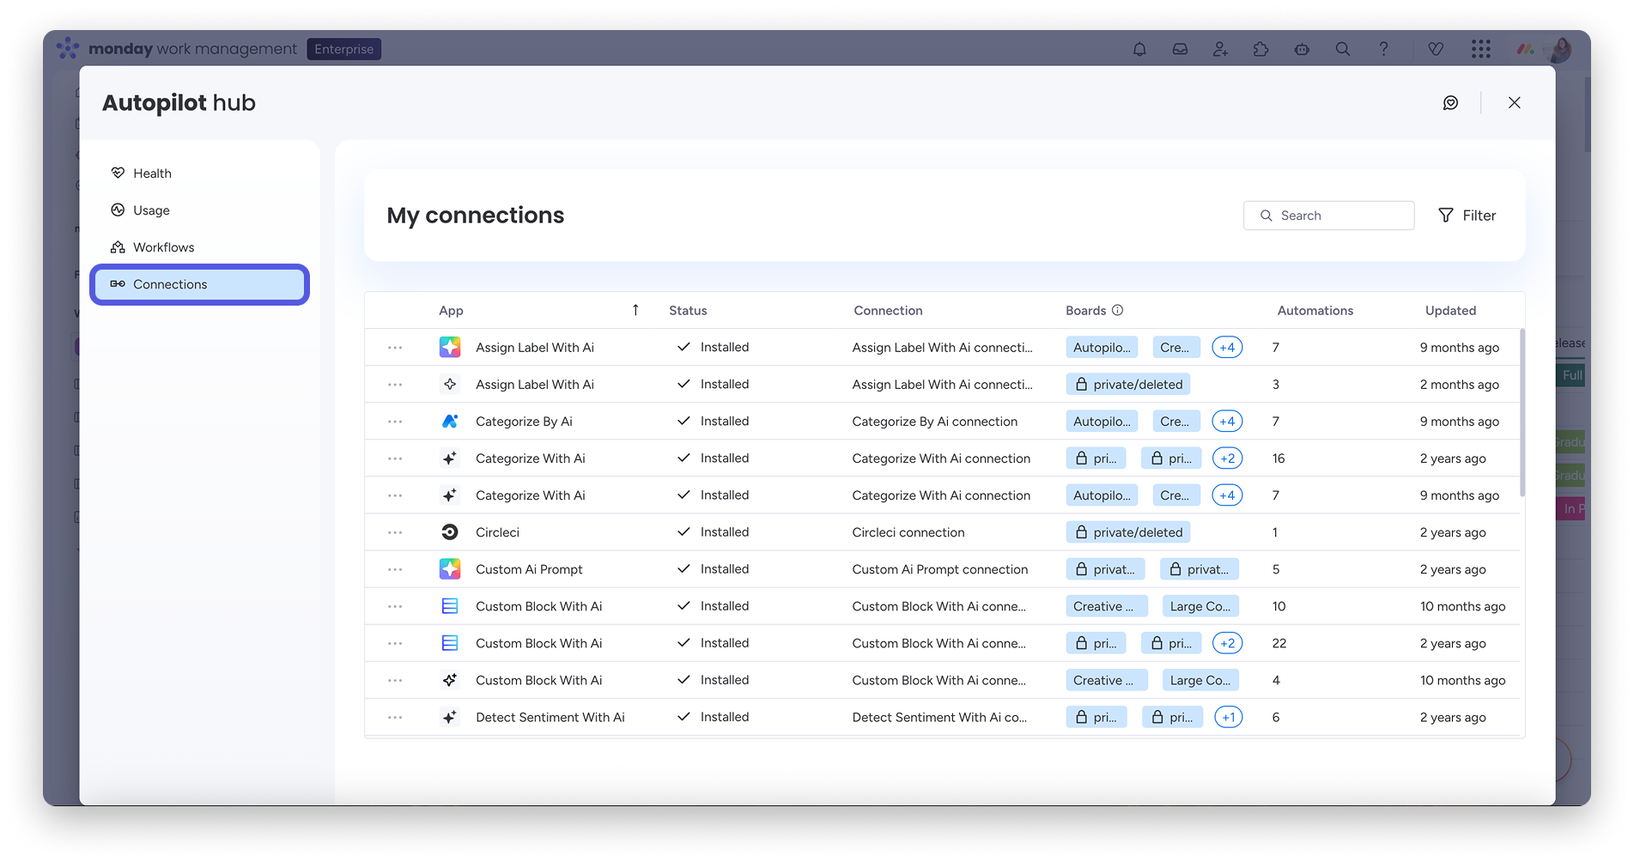Click the Updated column header
The height and width of the screenshot is (862, 1634).
click(1450, 311)
